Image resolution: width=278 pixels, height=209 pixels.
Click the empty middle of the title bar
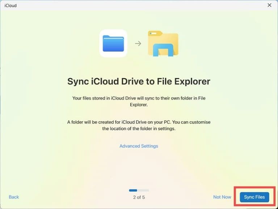[x=139, y=5]
